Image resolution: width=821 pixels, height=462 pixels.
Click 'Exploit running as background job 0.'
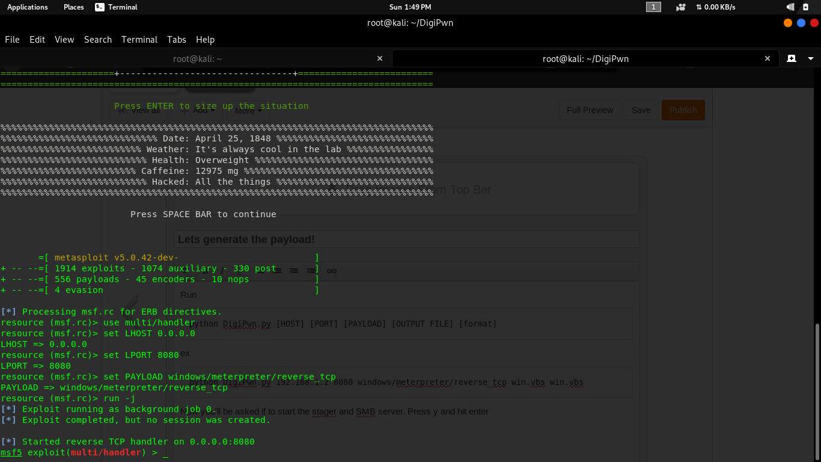coord(119,409)
